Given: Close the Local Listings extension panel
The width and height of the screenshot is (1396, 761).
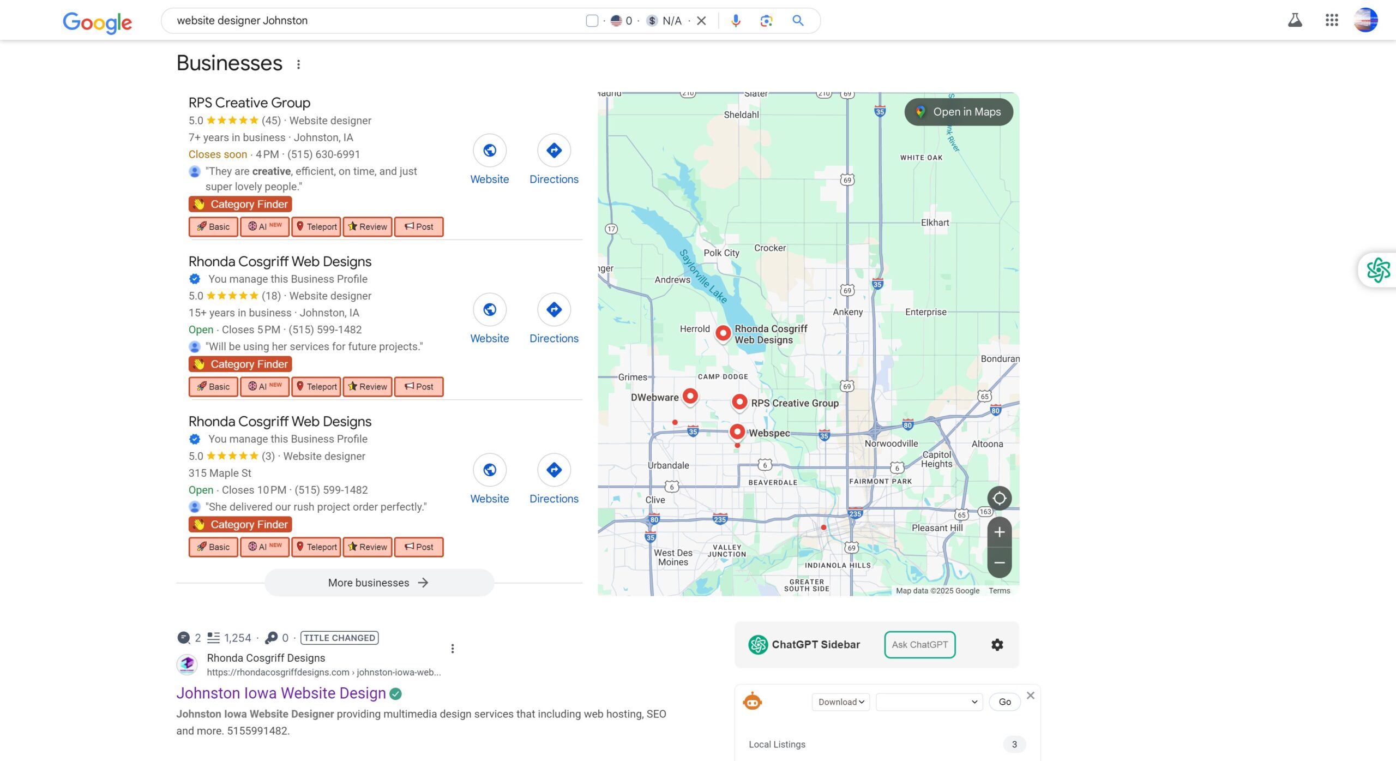Looking at the screenshot, I should tap(1030, 695).
